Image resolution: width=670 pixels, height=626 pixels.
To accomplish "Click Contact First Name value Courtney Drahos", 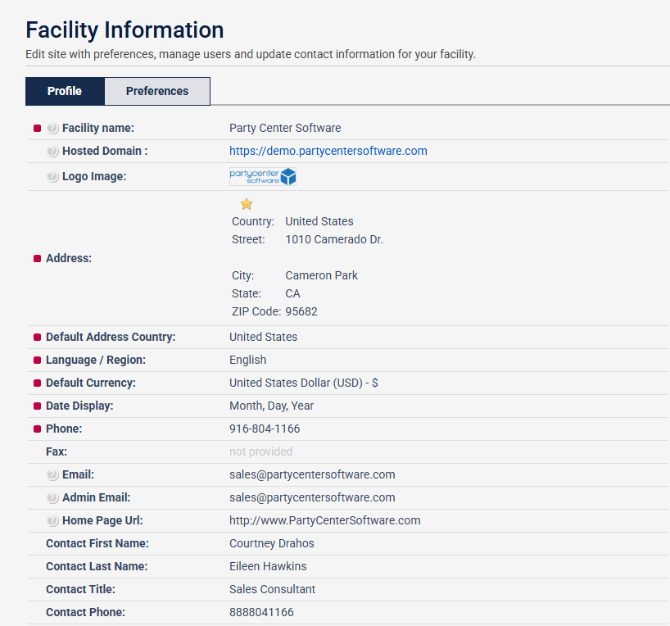I will click(272, 543).
